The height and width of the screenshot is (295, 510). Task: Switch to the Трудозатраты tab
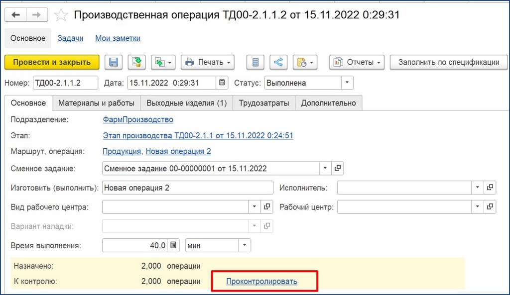(264, 103)
